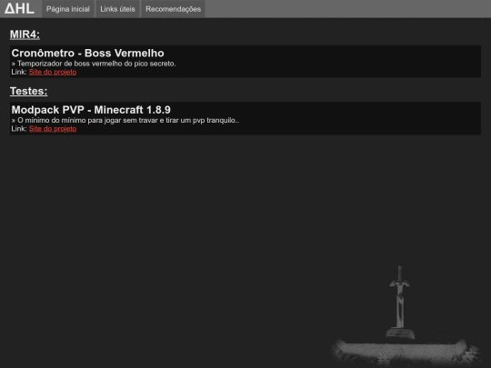Click the "Link:" label in Cronômetro card
The image size is (491, 368).
point(19,72)
